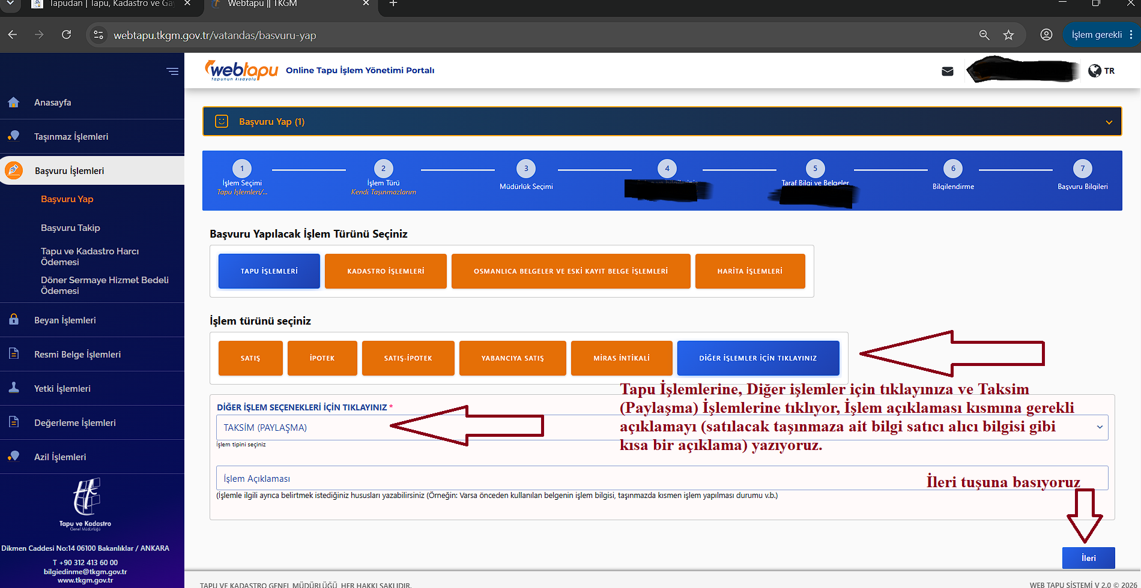Choose SATIŞ-İPOTEK işlem türü

(x=408, y=358)
